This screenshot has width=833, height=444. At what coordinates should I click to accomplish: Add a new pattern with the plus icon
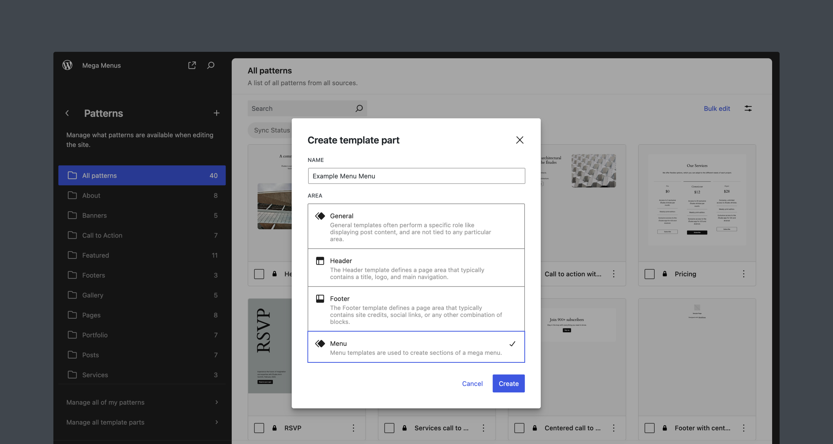tap(217, 113)
